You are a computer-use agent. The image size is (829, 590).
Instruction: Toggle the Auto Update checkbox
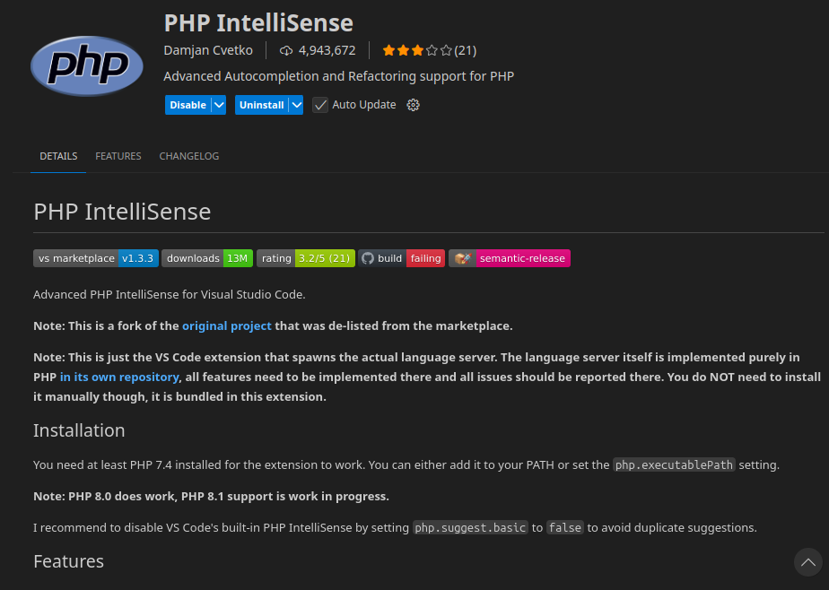coord(320,105)
